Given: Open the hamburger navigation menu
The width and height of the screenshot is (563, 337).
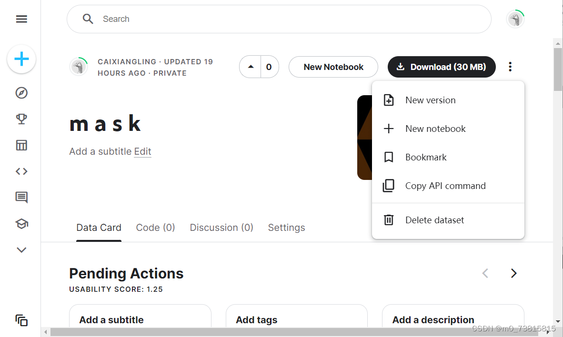Looking at the screenshot, I should click(21, 19).
